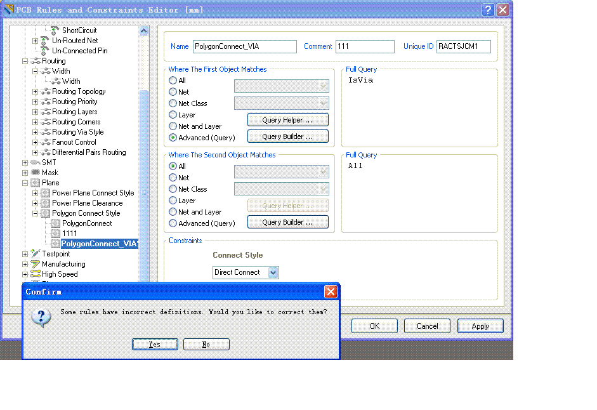Click the Routing Topology icon

(x=46, y=91)
